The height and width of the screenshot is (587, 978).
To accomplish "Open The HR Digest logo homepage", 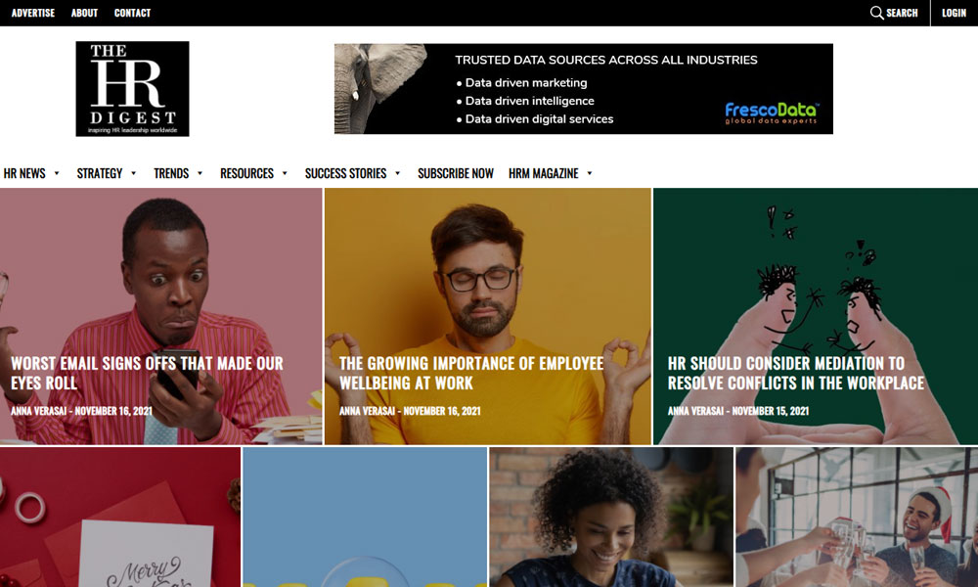I will click(x=132, y=89).
